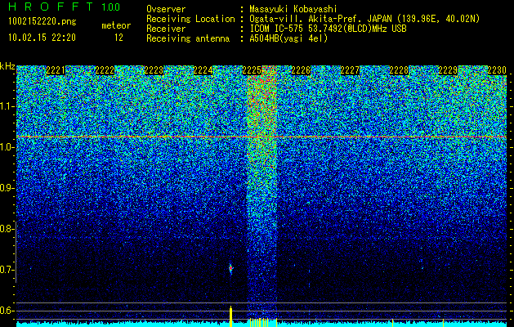This screenshot has height=327, width=514.
Task: Click the tall yellow detection spike at bottom
Action: (x=230, y=316)
